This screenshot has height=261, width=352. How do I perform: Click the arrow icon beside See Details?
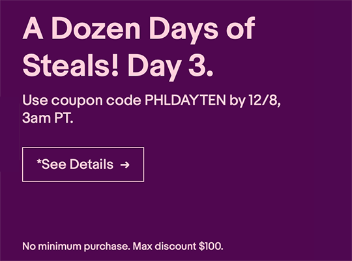[x=125, y=165]
